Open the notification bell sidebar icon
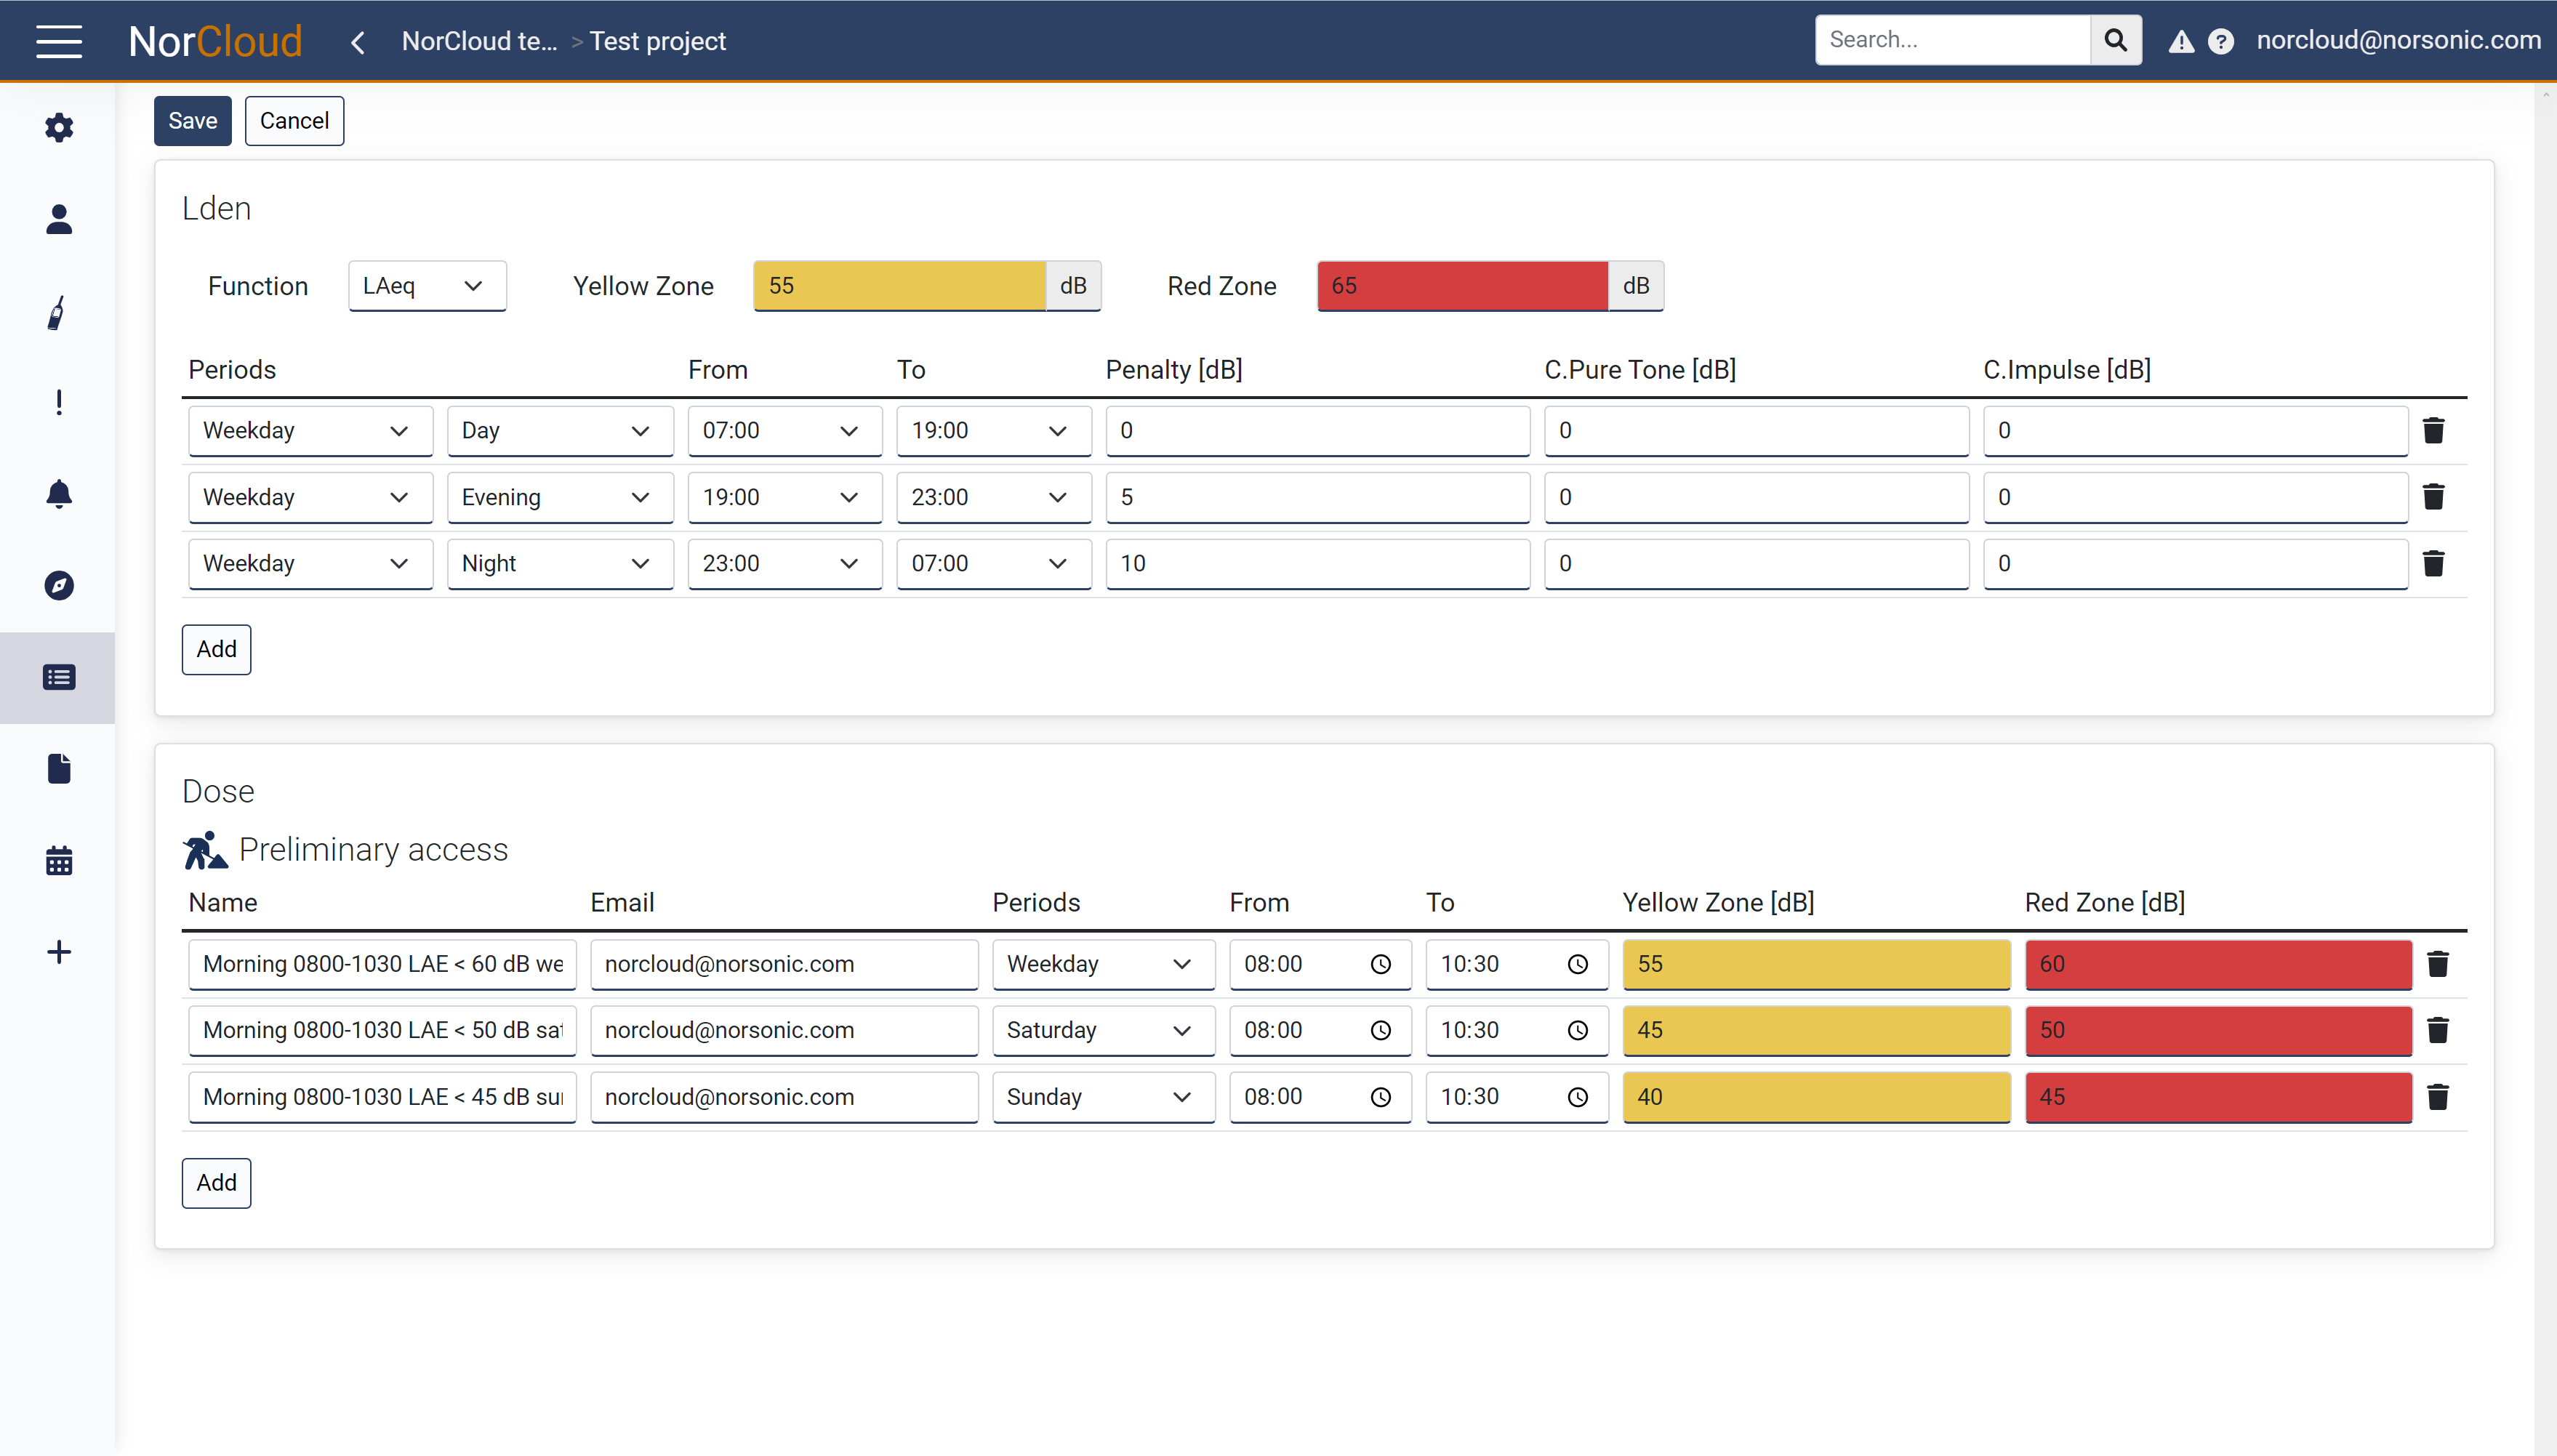The width and height of the screenshot is (2557, 1456). click(59, 494)
